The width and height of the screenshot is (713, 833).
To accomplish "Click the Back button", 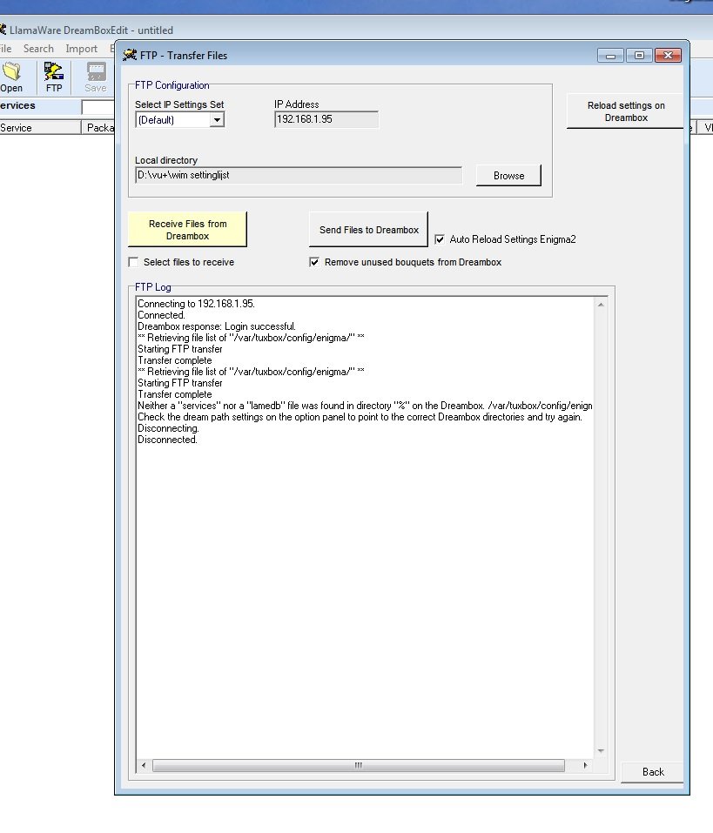I will click(x=652, y=772).
